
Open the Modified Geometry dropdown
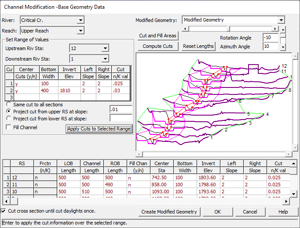coord(281,20)
